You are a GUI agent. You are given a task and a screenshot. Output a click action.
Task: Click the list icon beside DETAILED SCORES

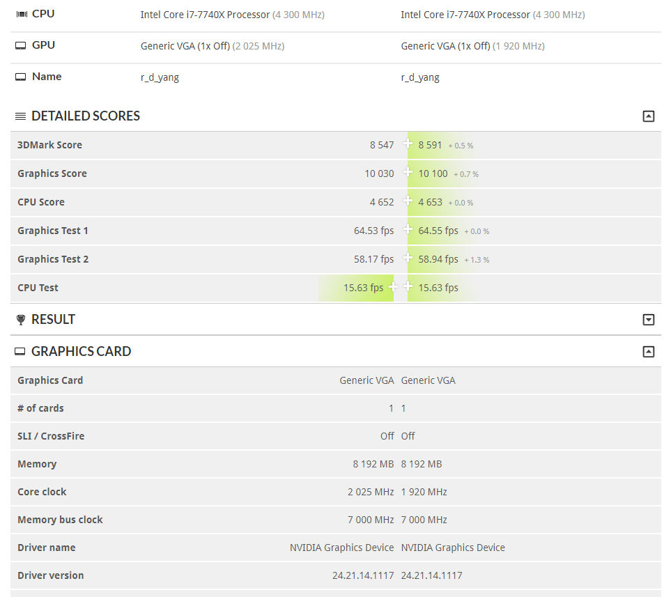tap(21, 116)
